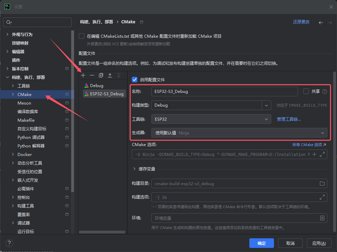337x252 pixels.
Task: Click the project icon beside Python 调试器
Action: click(67, 137)
